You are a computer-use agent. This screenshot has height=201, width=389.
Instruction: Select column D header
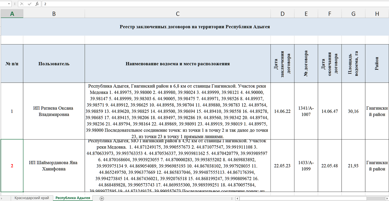(283, 14)
